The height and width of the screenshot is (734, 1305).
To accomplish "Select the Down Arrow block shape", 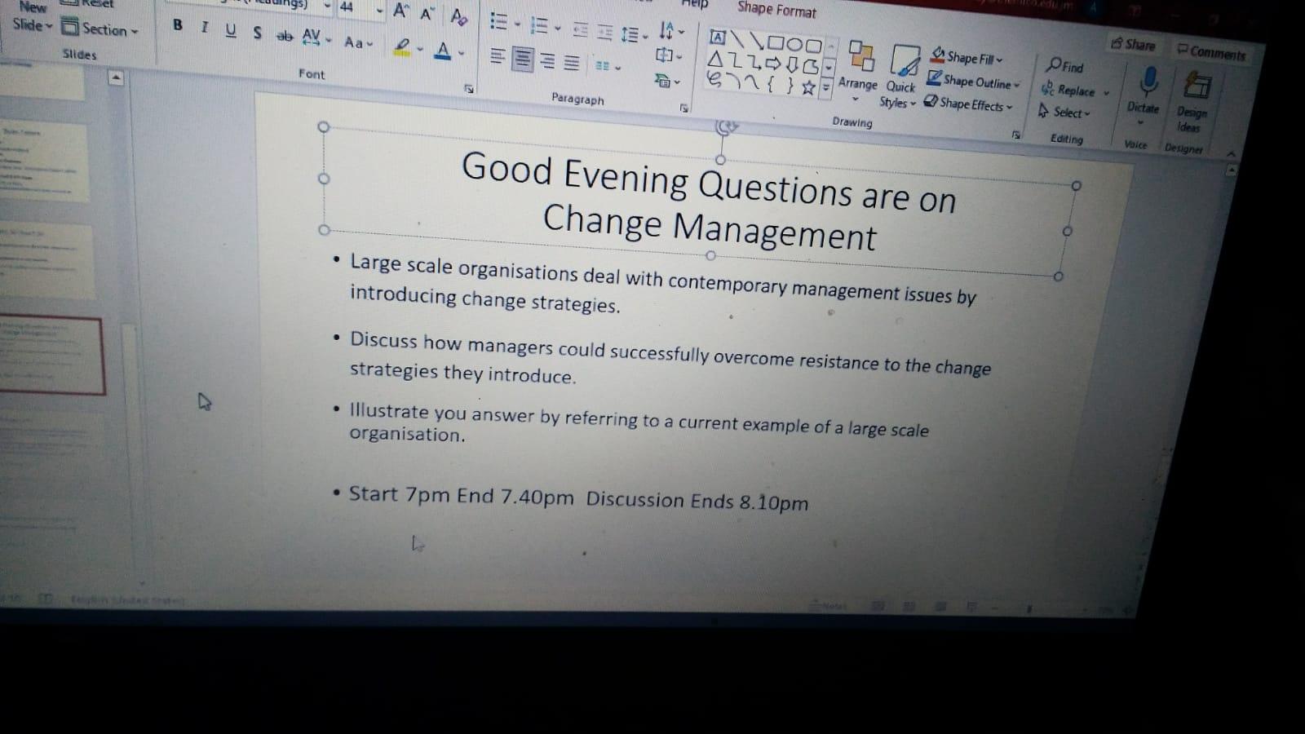I will point(791,65).
